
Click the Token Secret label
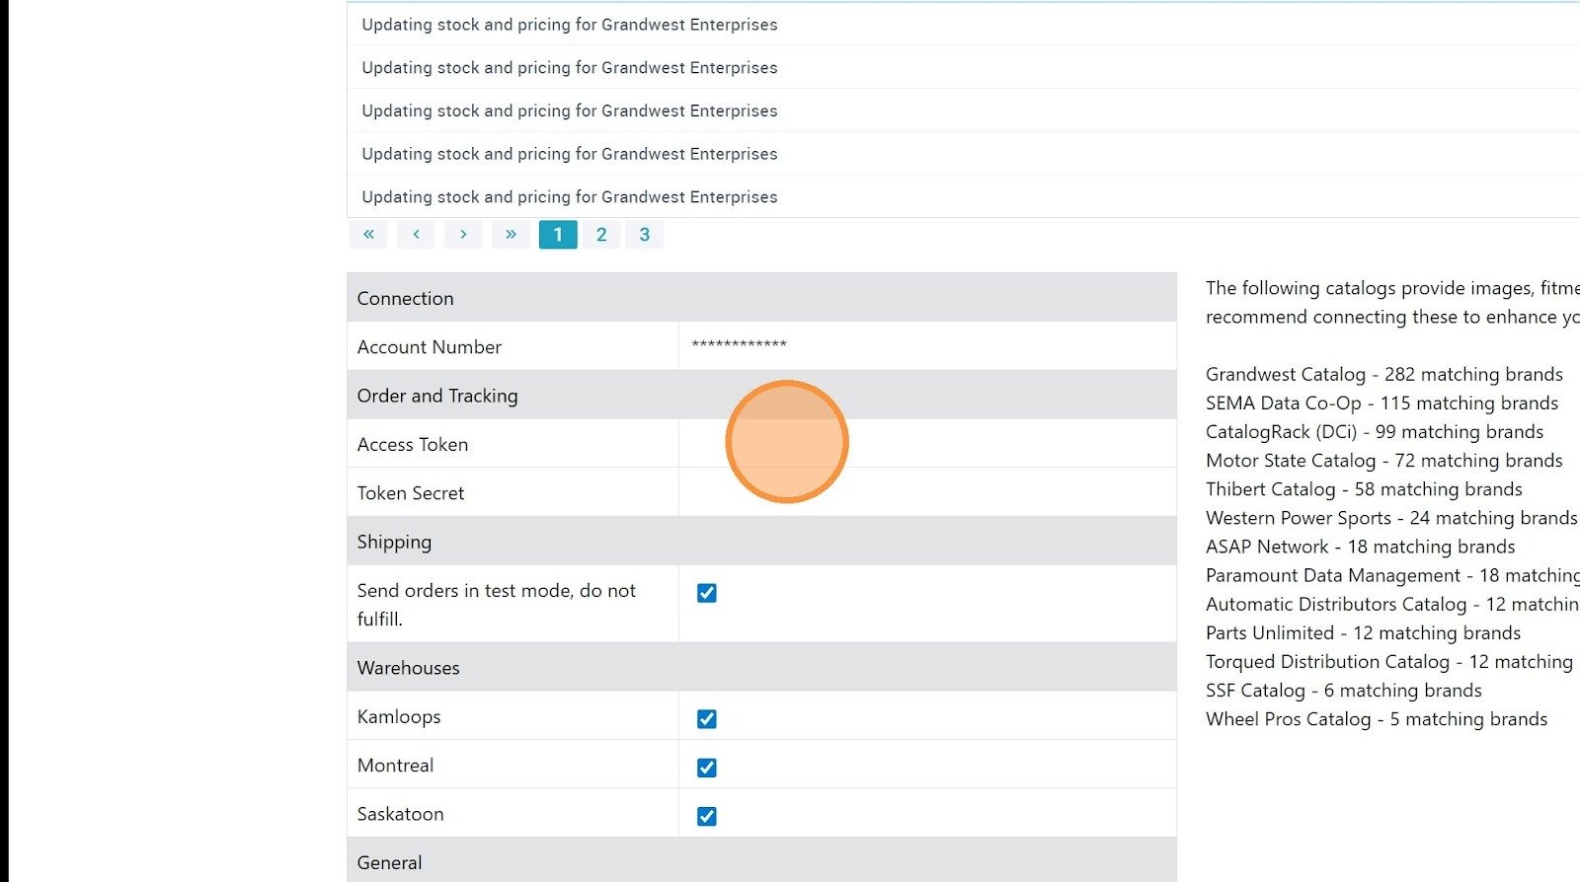pos(411,492)
